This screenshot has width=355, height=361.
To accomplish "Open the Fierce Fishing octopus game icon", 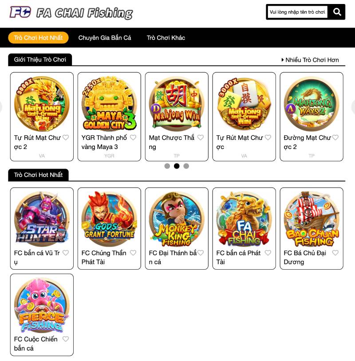I will (x=42, y=305).
